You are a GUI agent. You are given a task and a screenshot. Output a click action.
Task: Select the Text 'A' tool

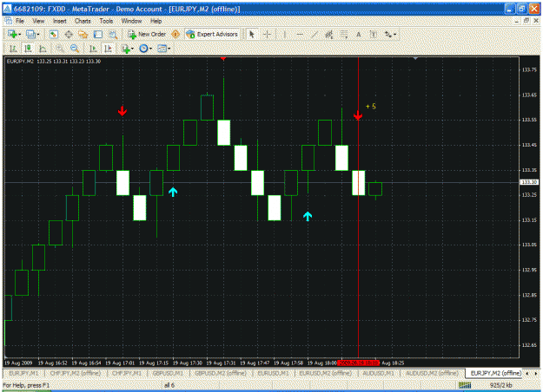click(359, 34)
